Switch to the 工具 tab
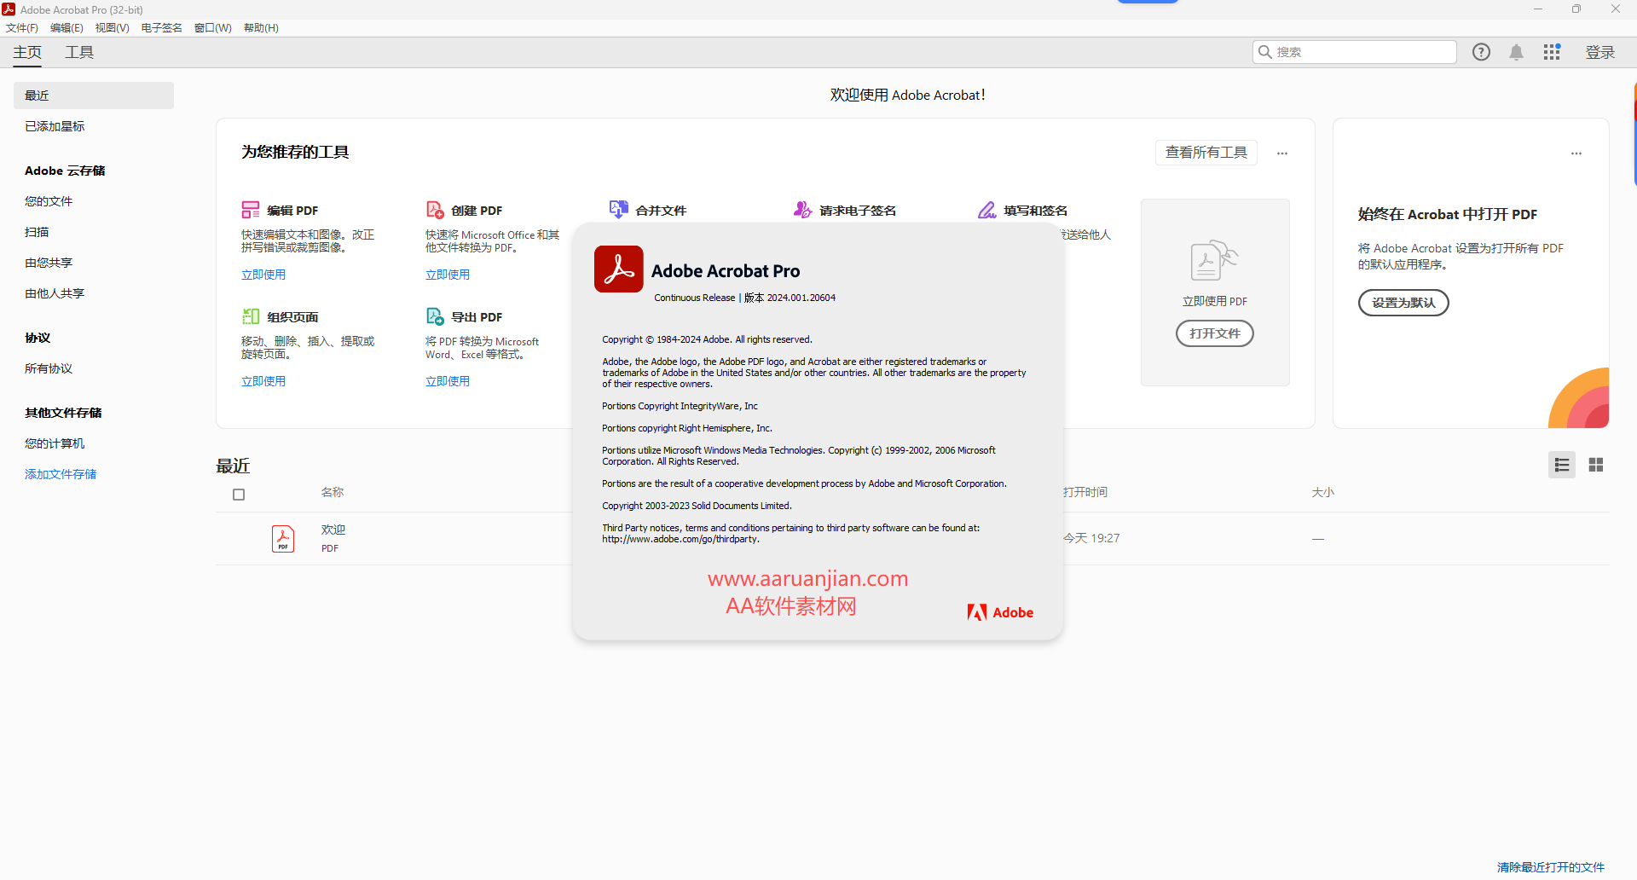This screenshot has width=1637, height=880. coord(78,52)
